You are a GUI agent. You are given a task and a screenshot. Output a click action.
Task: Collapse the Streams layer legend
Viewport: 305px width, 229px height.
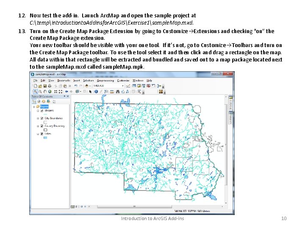(38, 111)
